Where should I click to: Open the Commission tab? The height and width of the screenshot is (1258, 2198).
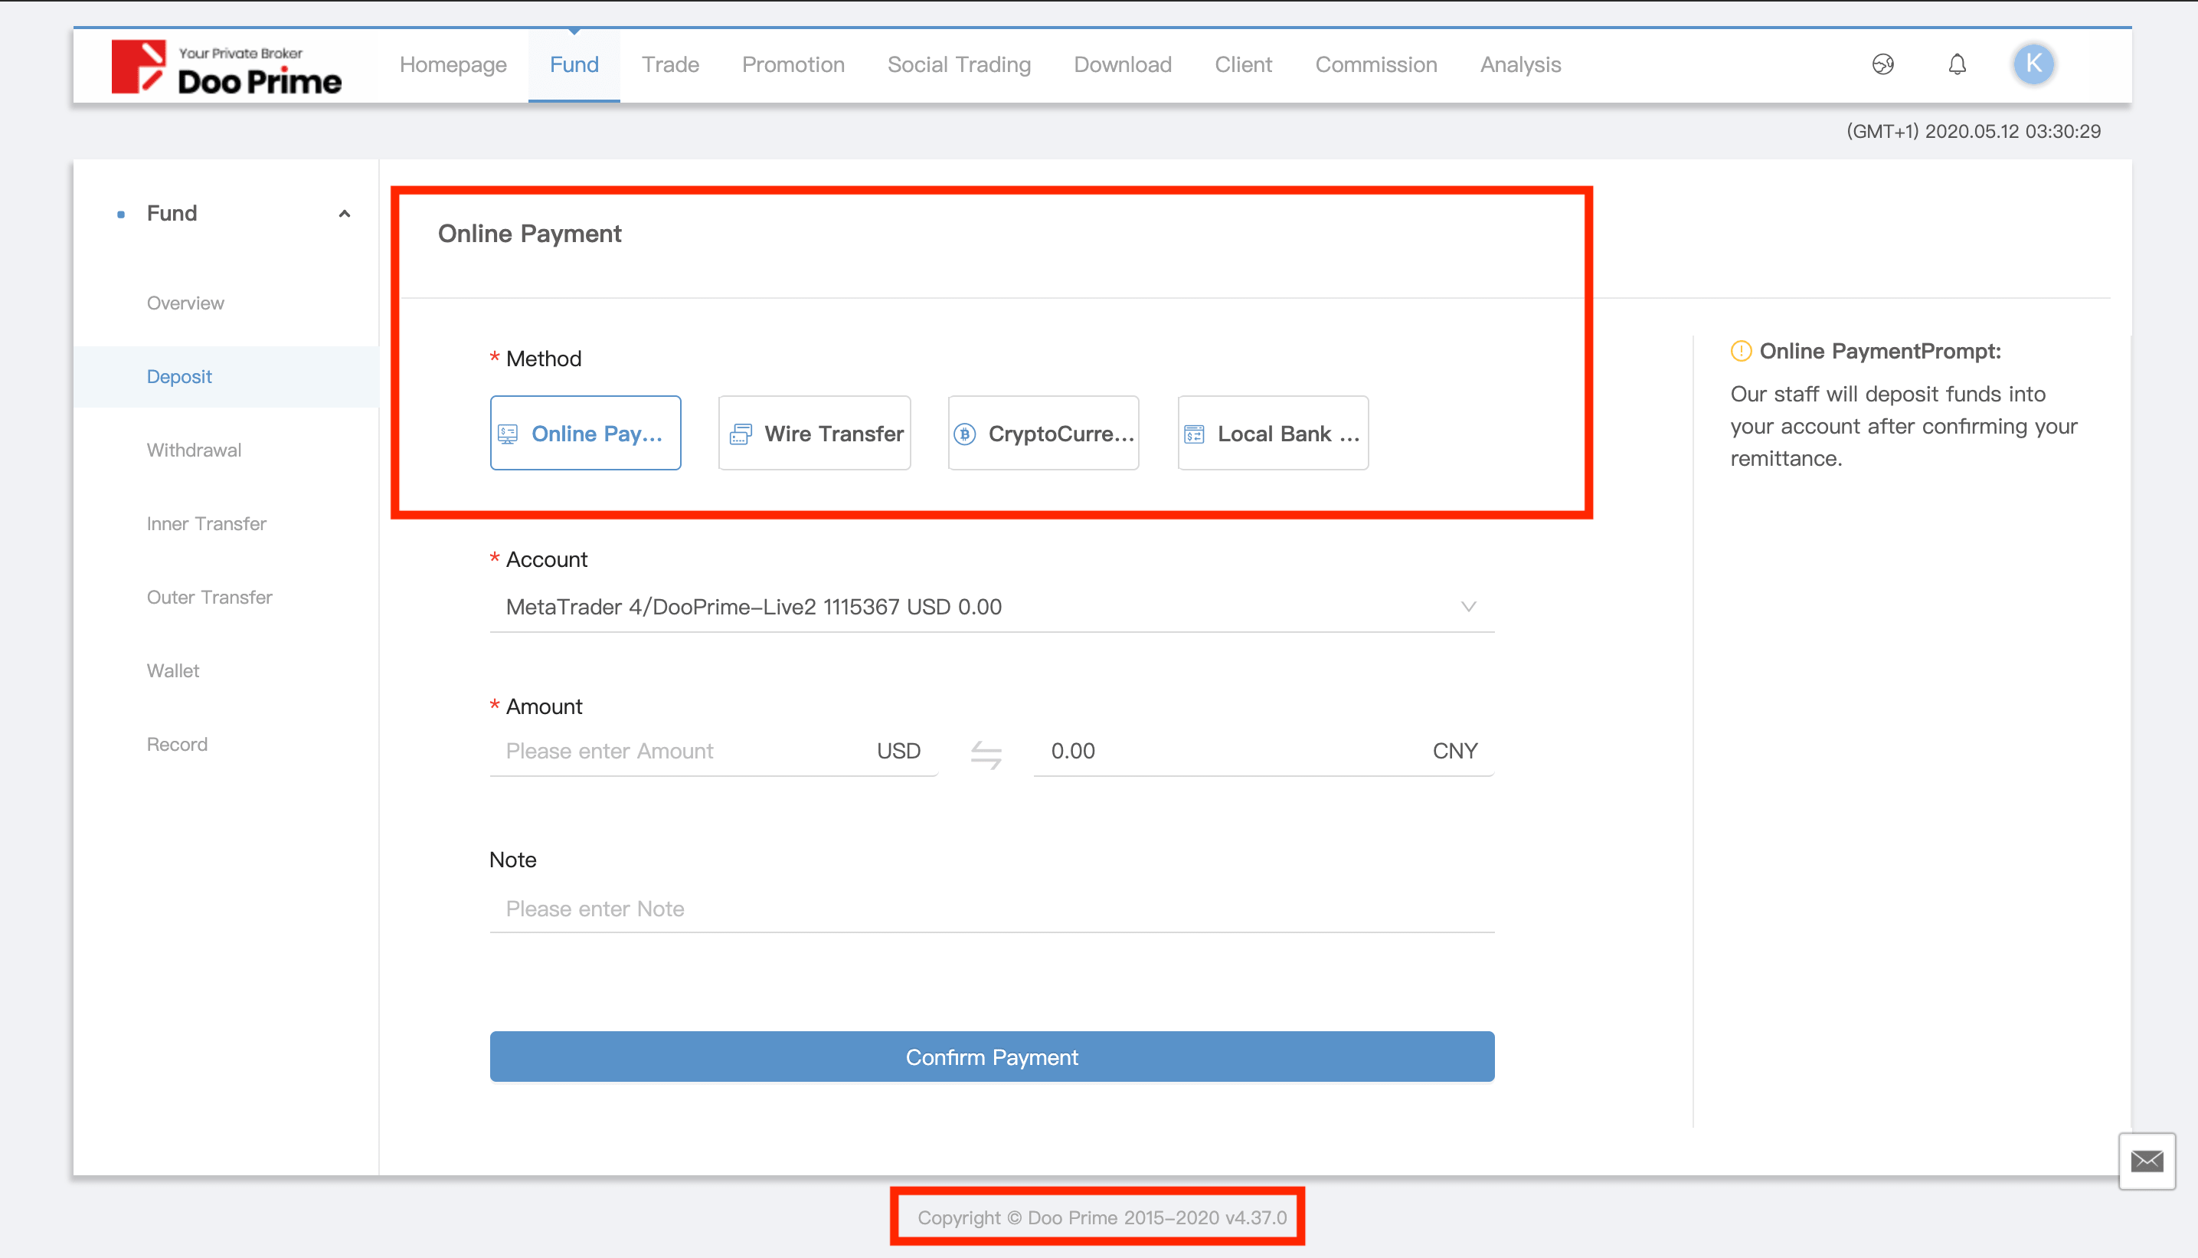point(1375,65)
